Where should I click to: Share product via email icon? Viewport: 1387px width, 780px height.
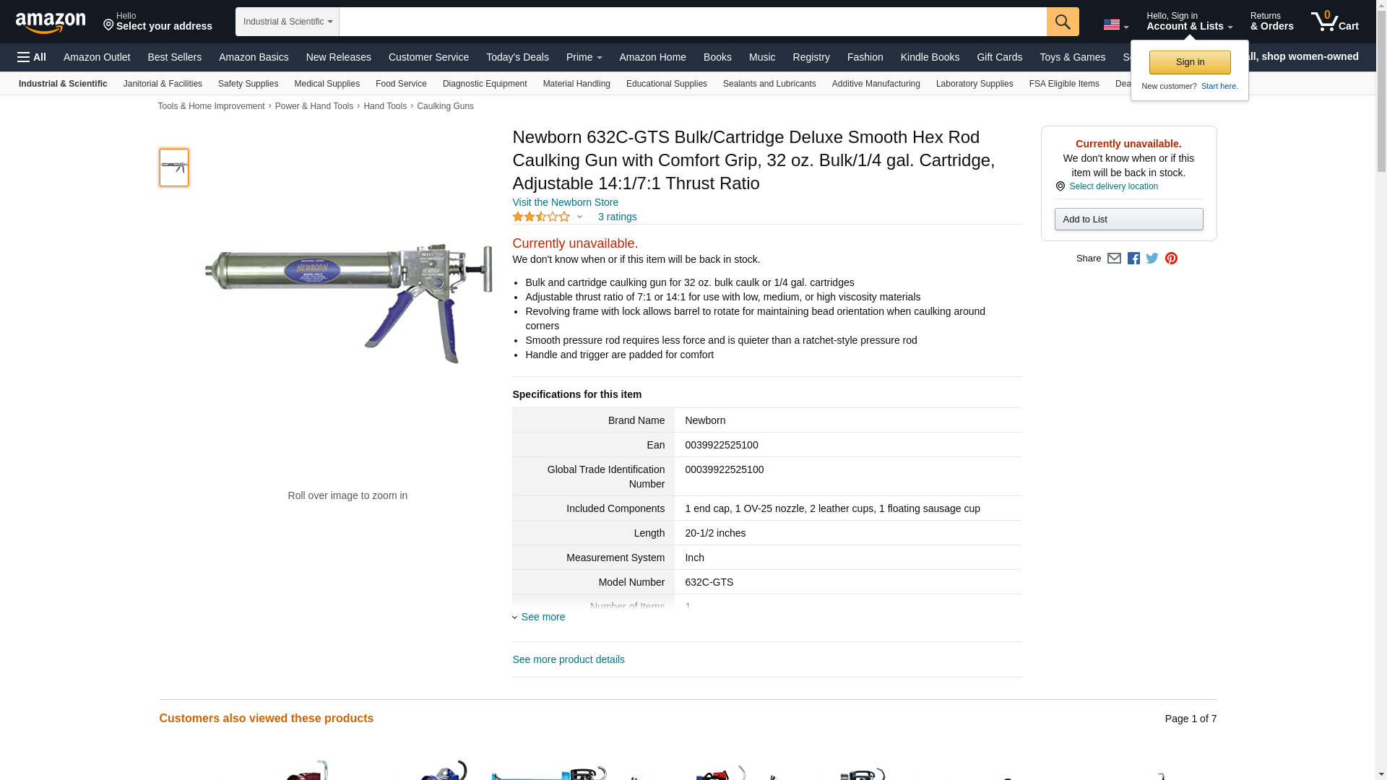coord(1114,259)
